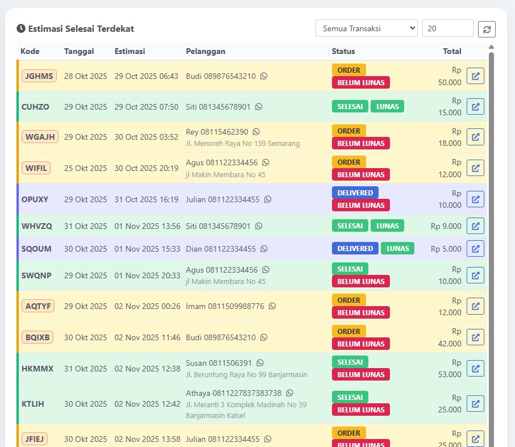Click the Status column header

tap(343, 51)
